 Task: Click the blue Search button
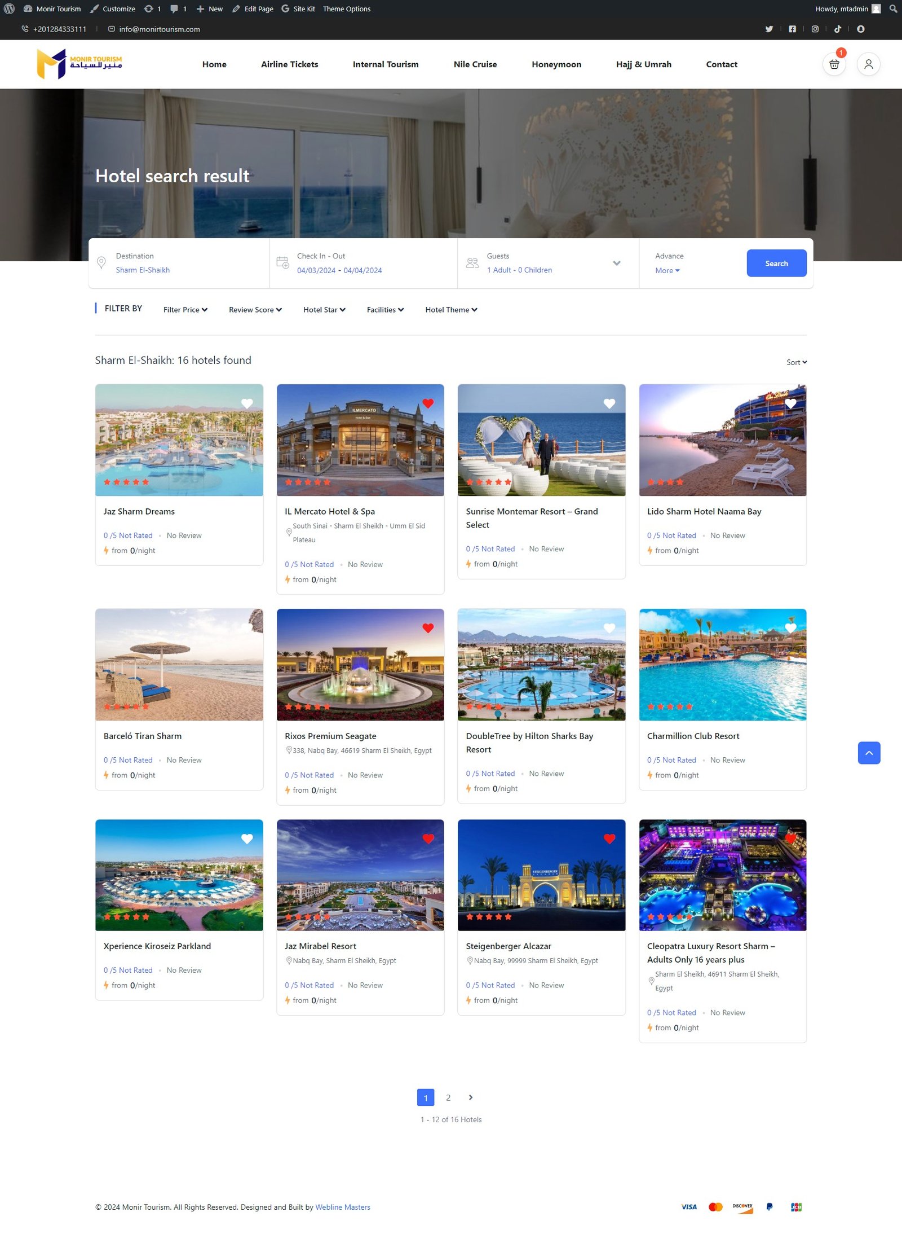pyautogui.click(x=776, y=263)
